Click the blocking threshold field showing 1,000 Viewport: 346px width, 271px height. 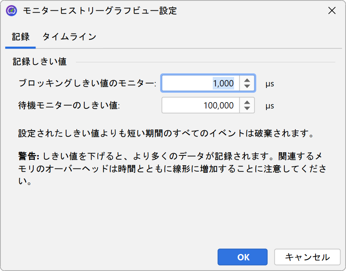coord(200,84)
